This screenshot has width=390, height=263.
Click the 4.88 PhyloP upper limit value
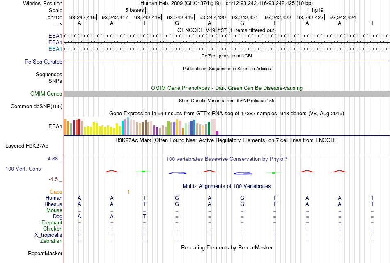pyautogui.click(x=53, y=159)
